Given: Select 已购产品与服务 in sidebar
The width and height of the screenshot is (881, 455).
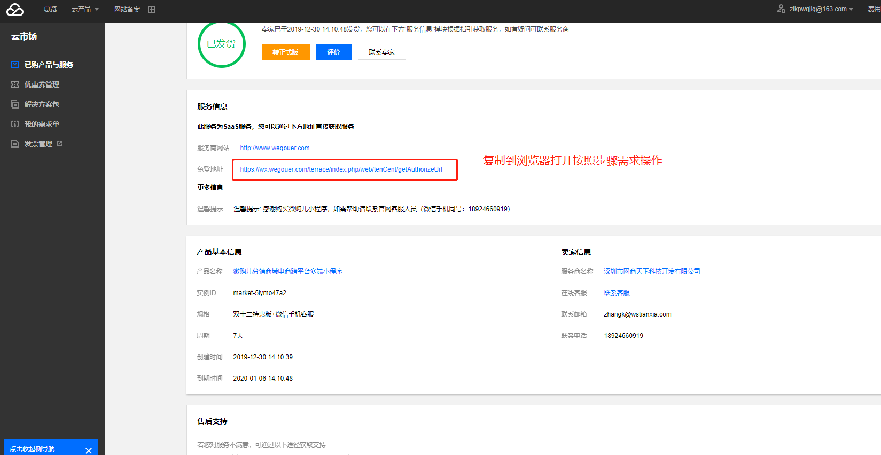Looking at the screenshot, I should pos(49,65).
